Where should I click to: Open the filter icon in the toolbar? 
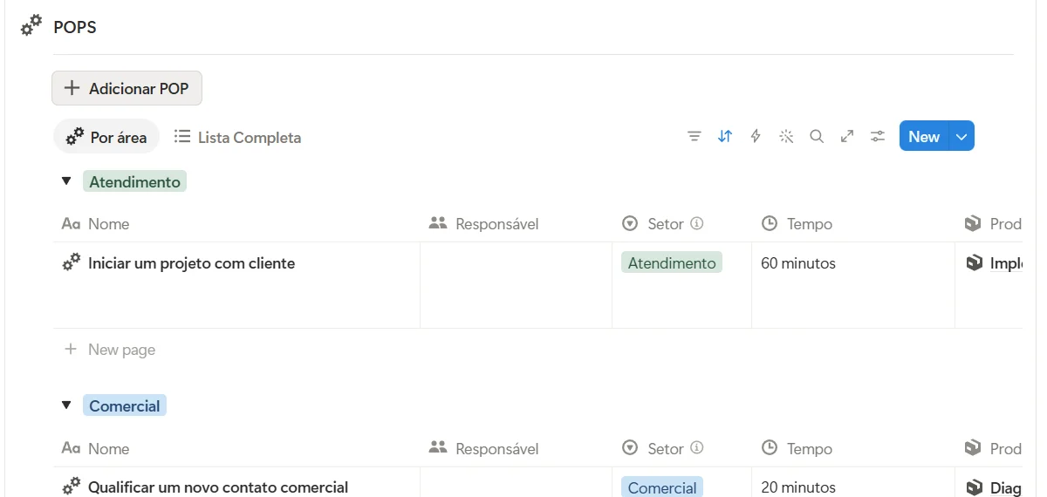[695, 137]
